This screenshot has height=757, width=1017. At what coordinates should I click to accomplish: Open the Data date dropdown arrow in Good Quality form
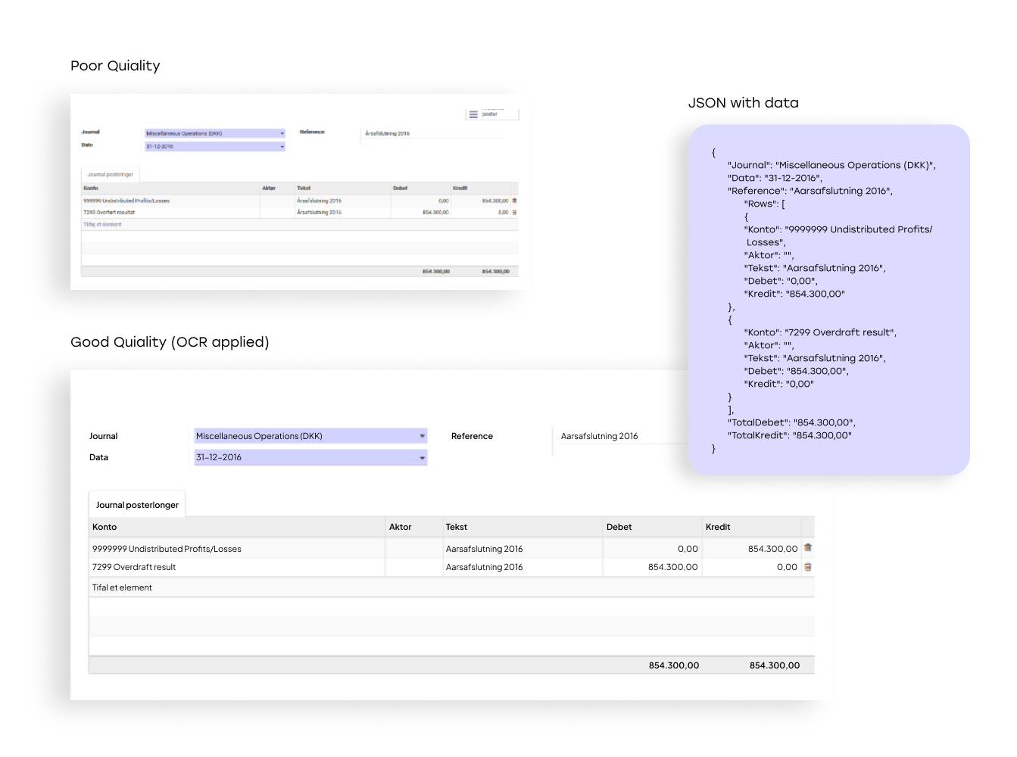[x=422, y=458]
